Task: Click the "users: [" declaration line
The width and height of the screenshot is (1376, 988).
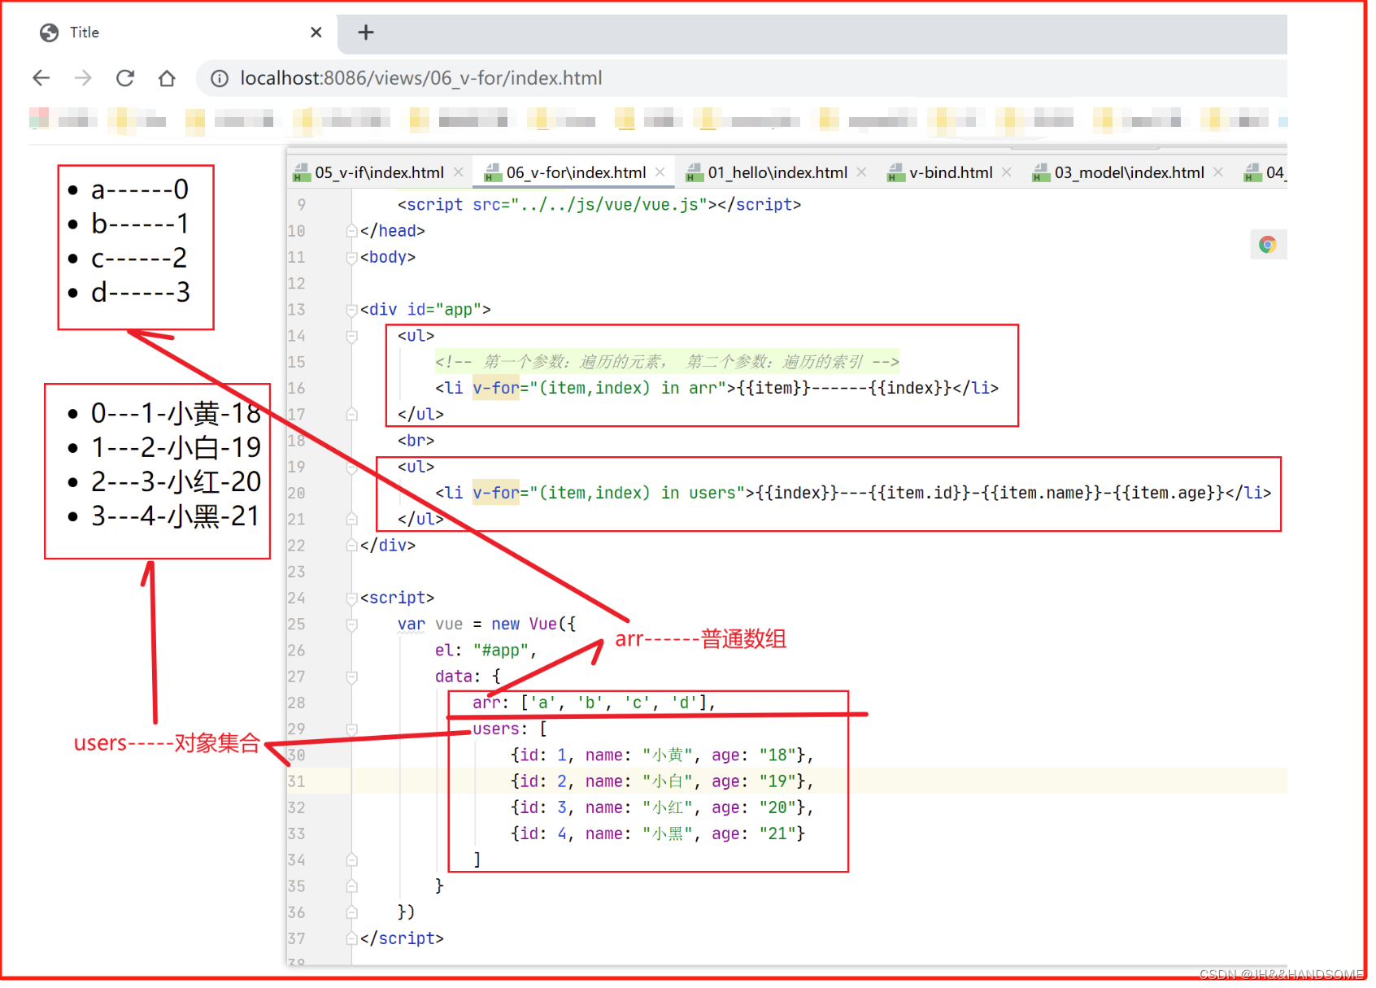Action: click(510, 729)
